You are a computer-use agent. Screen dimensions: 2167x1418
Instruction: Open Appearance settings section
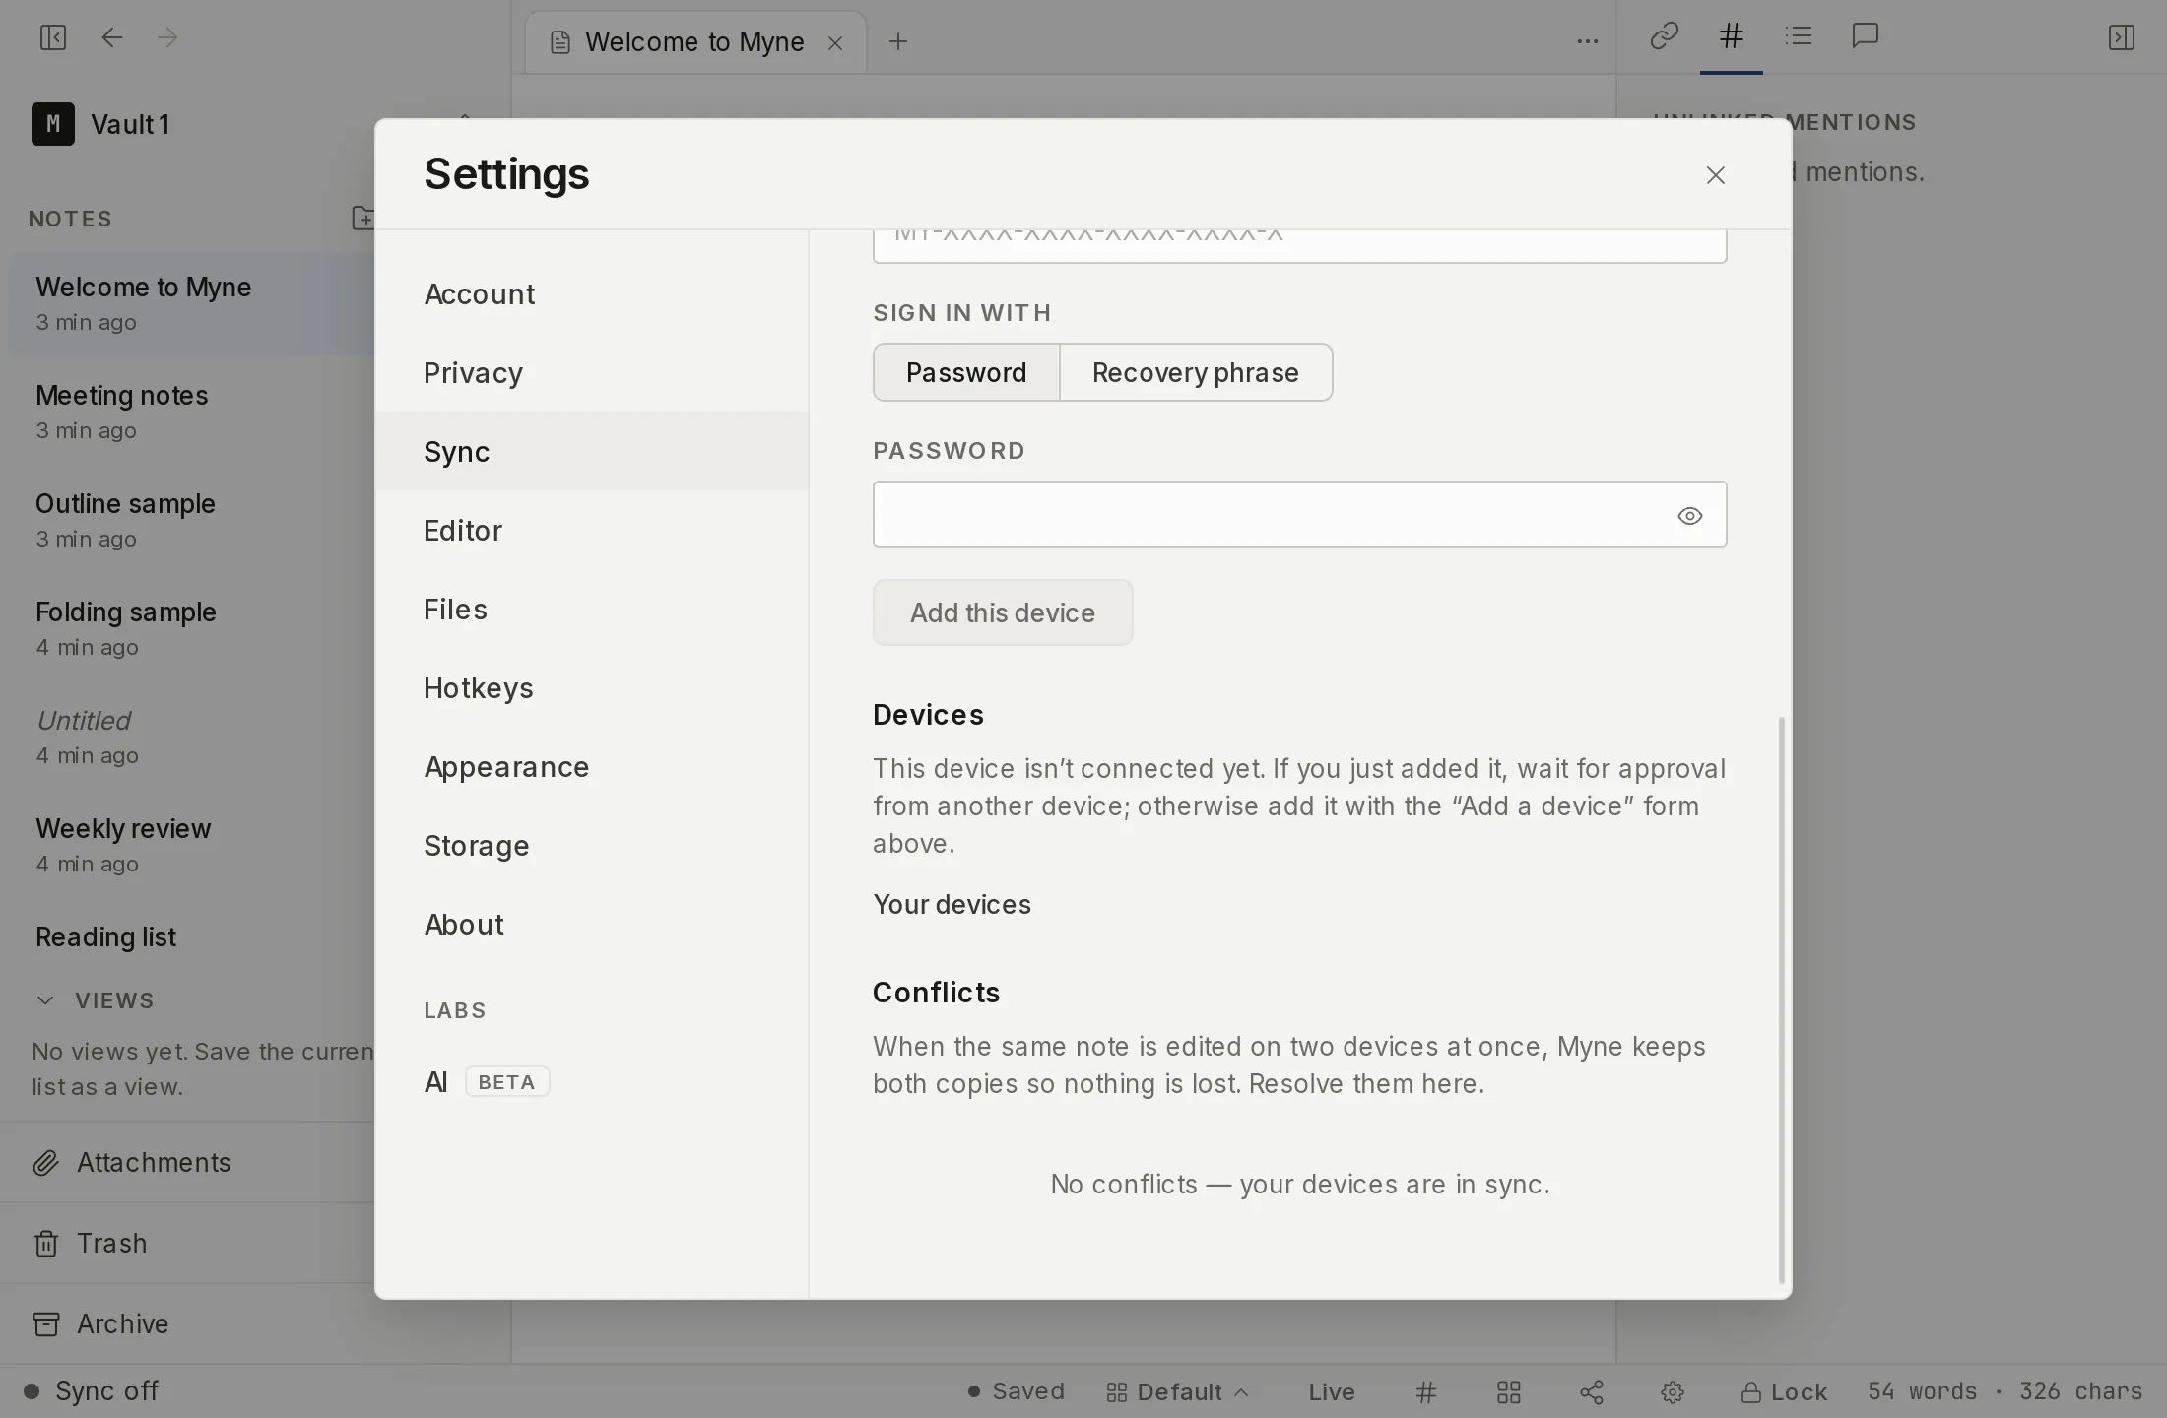tap(591, 766)
